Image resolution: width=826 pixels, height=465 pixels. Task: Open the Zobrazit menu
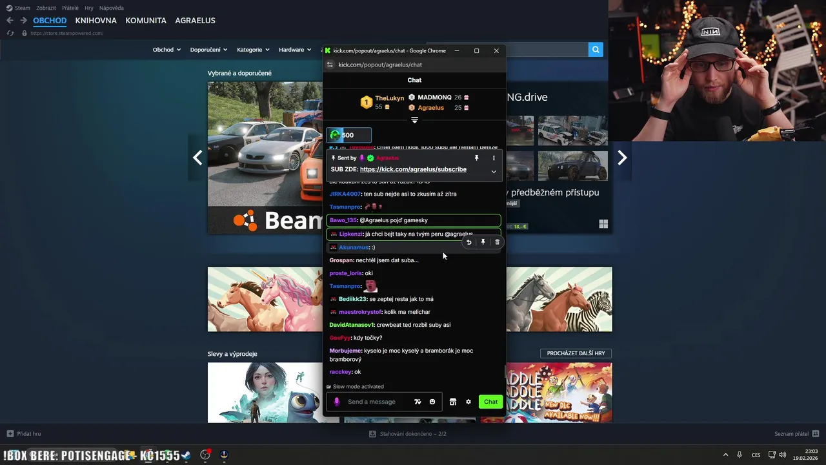46,8
